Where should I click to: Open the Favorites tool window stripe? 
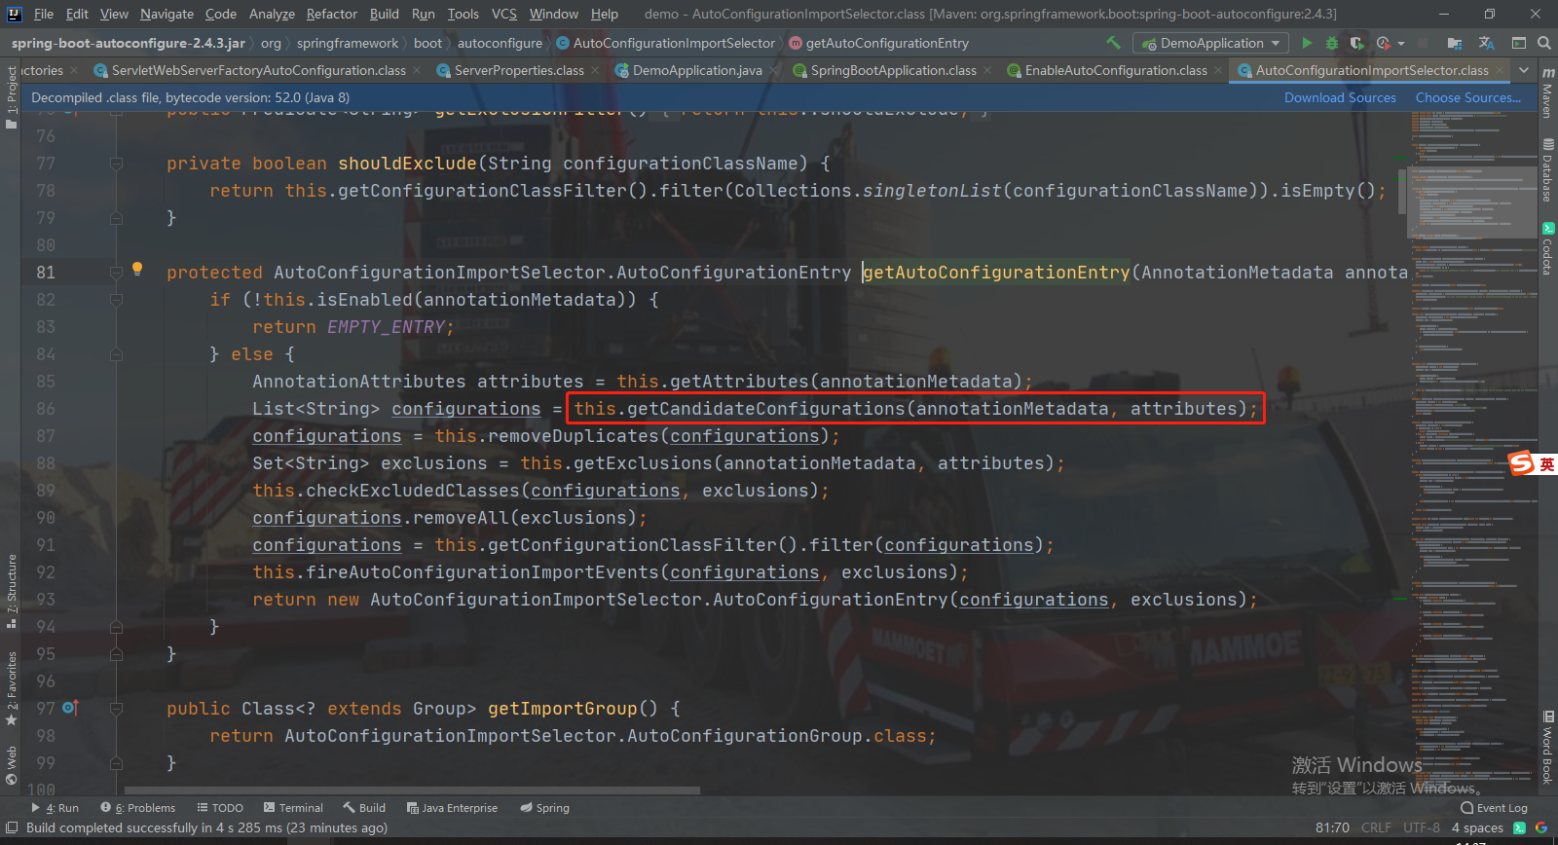click(11, 688)
